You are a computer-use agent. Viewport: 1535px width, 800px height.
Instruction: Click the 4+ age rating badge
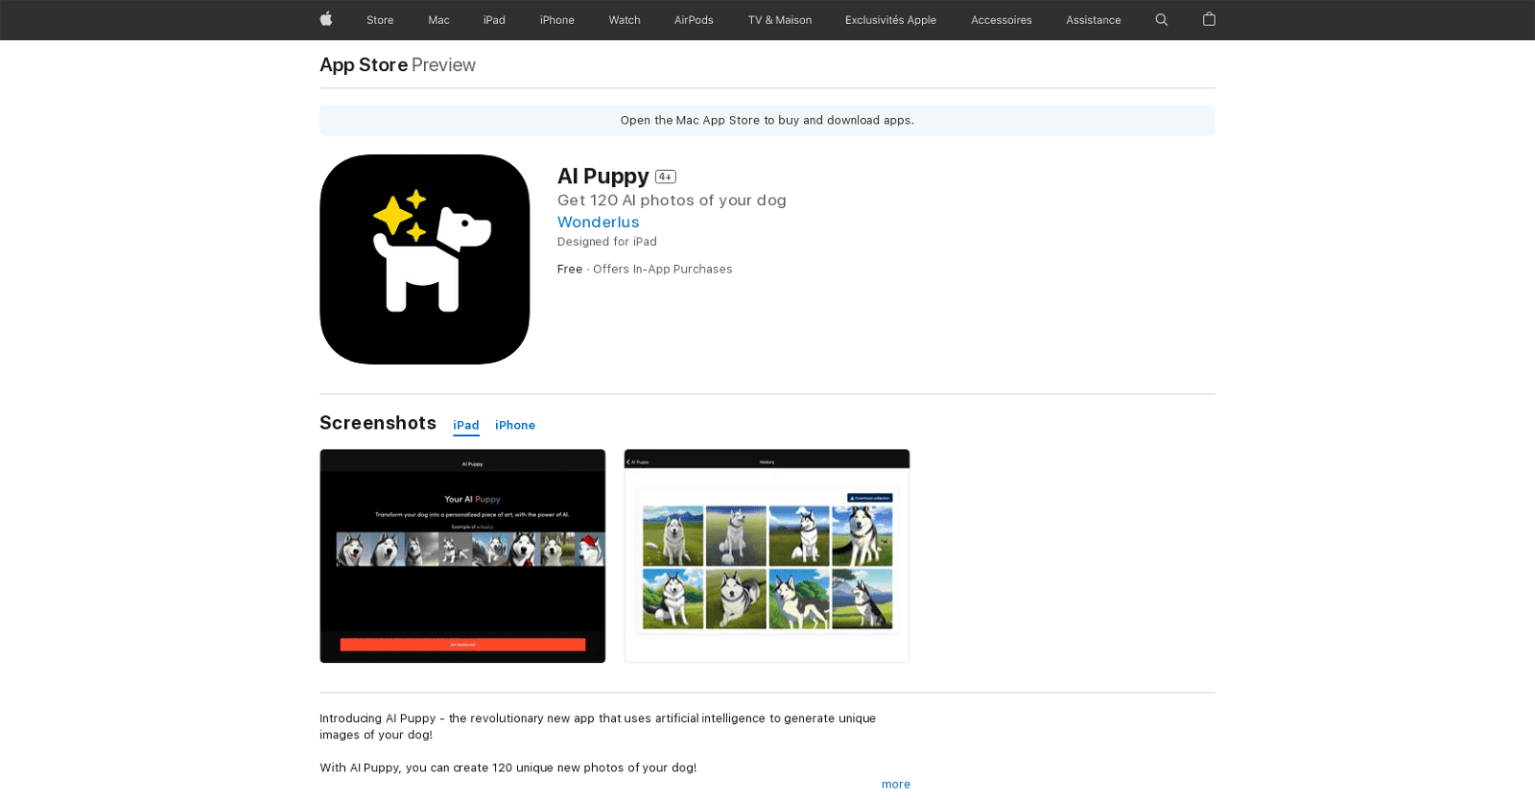click(666, 176)
